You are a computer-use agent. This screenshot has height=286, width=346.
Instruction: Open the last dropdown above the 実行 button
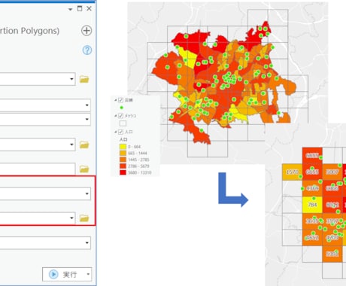87,242
